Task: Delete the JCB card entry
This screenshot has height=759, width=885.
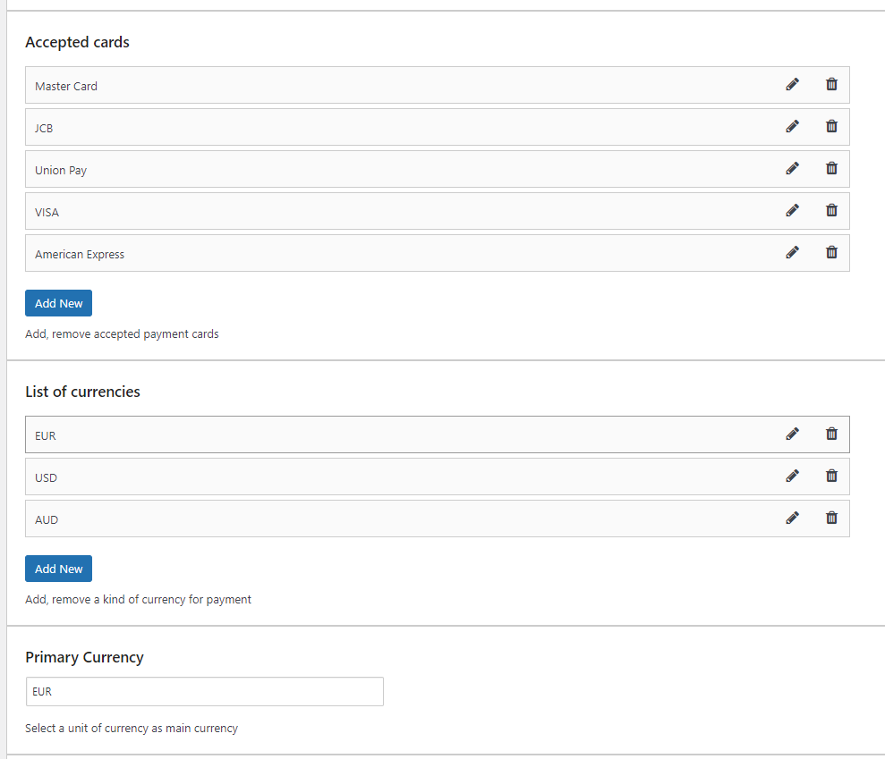Action: [x=831, y=126]
